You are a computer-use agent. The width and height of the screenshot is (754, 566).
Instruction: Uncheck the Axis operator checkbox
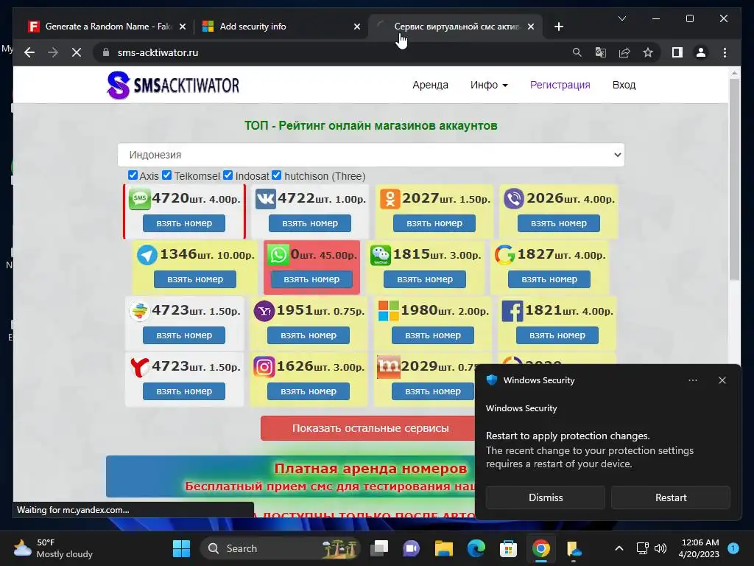[133, 175]
